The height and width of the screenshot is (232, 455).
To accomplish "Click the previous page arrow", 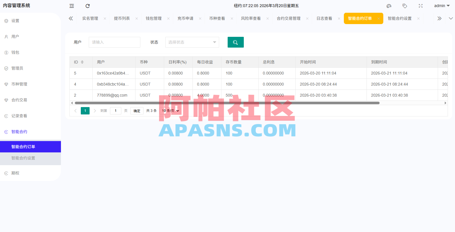I will (75, 111).
